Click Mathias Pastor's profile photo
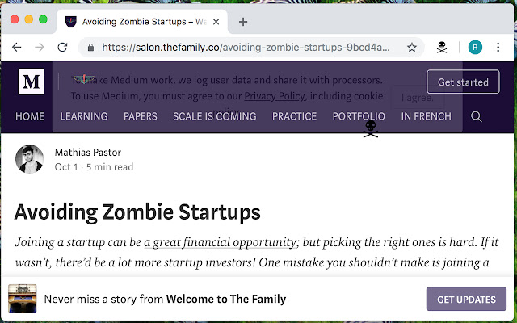Viewport: 517px width, 323px height. [x=29, y=159]
